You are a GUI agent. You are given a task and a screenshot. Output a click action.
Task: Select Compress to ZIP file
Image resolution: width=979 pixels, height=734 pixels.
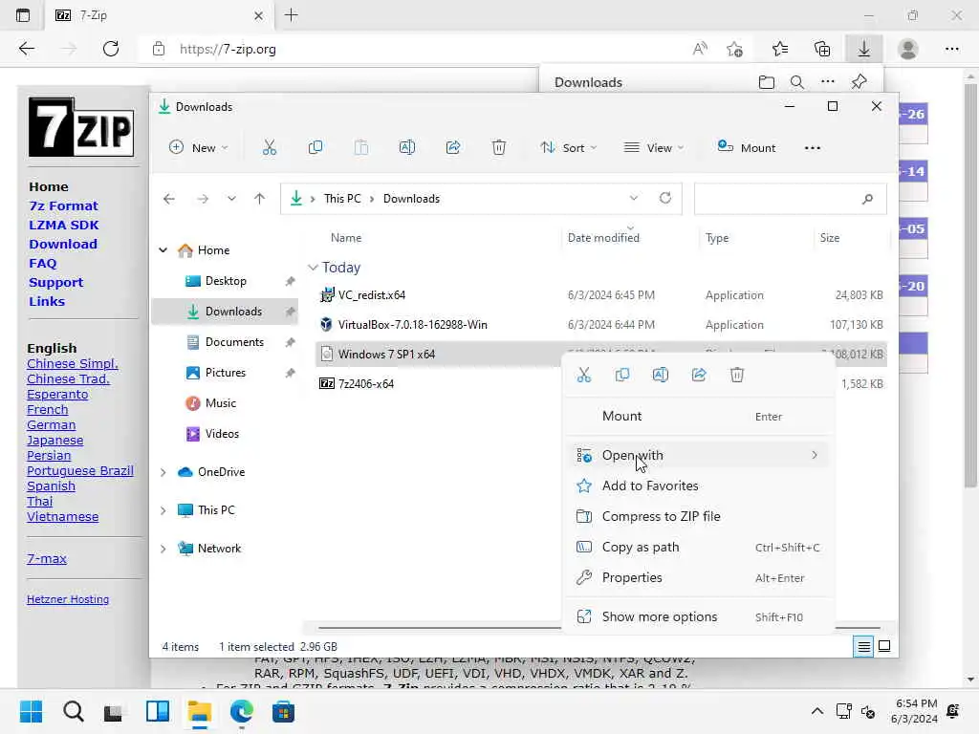[x=699, y=516]
